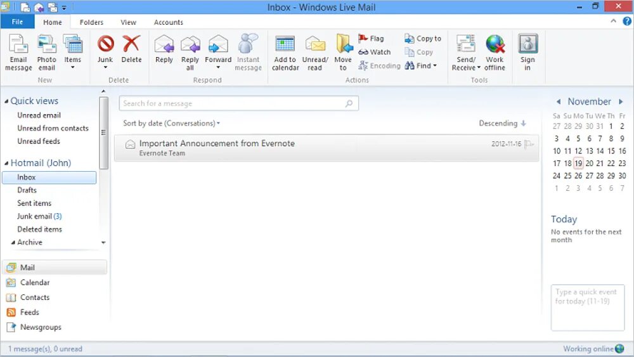
Task: Open the Junk email folder
Action: (39, 216)
